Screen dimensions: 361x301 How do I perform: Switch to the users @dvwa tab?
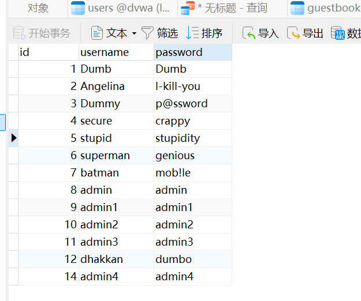[123, 8]
